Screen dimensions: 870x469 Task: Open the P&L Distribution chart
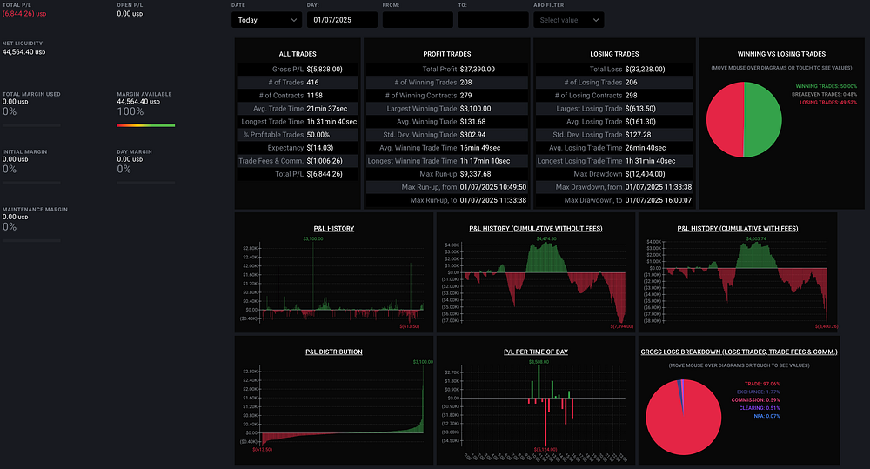click(x=333, y=405)
